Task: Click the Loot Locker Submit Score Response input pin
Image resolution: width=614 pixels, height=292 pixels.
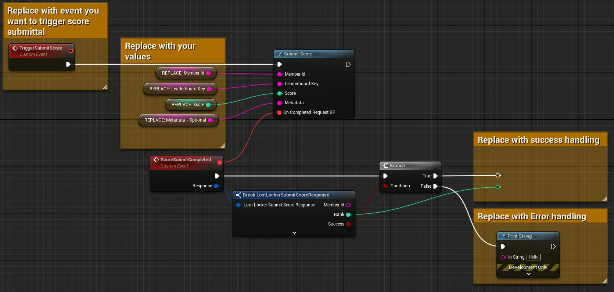Action: tap(238, 205)
